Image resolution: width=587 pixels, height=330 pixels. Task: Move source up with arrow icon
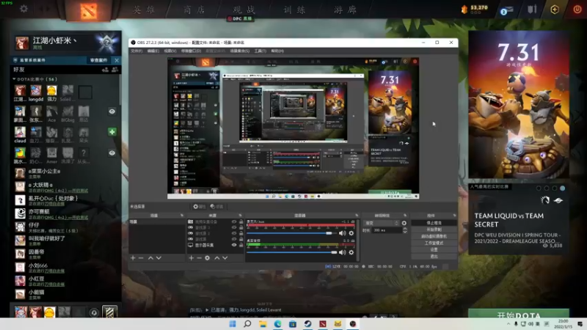coord(216,258)
